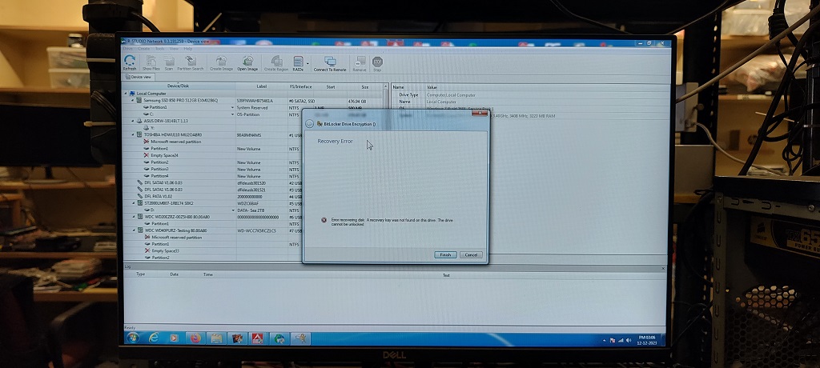
Task: Open dropdown arrow on C: row
Action: point(233,114)
